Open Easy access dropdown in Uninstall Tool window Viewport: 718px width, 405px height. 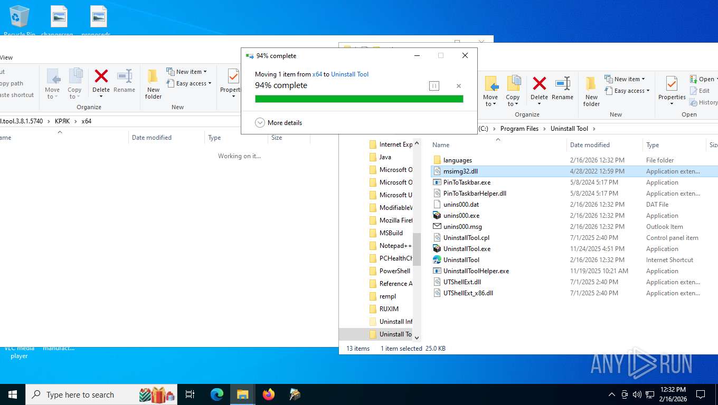(627, 91)
